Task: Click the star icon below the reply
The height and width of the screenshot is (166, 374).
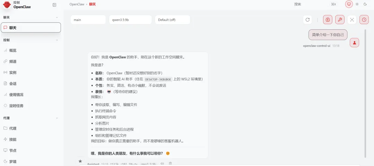Action: point(80,161)
